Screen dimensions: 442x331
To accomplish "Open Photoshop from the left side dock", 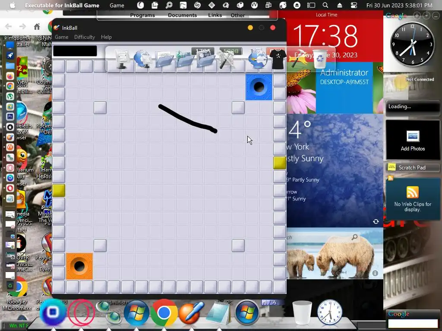I will click(x=10, y=116).
